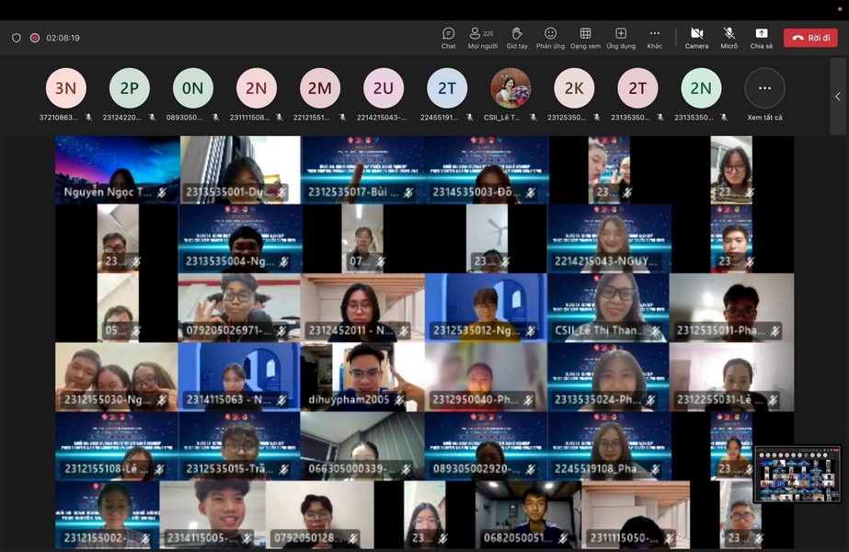Select the 2K participant avatar
The height and width of the screenshot is (552, 849).
[x=574, y=88]
